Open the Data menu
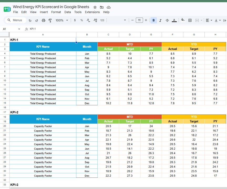227x189 pixels. [x=68, y=12]
